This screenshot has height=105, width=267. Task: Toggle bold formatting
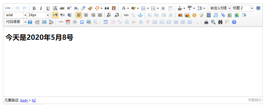point(34,8)
